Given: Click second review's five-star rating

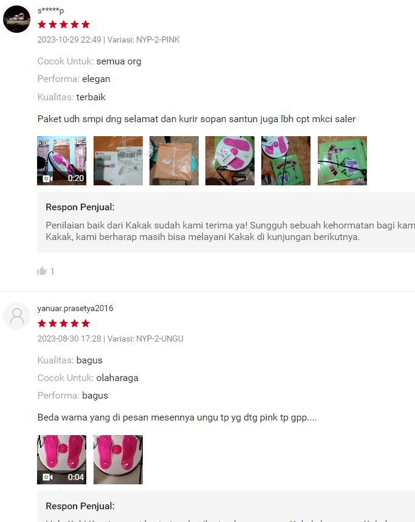Looking at the screenshot, I should point(64,323).
